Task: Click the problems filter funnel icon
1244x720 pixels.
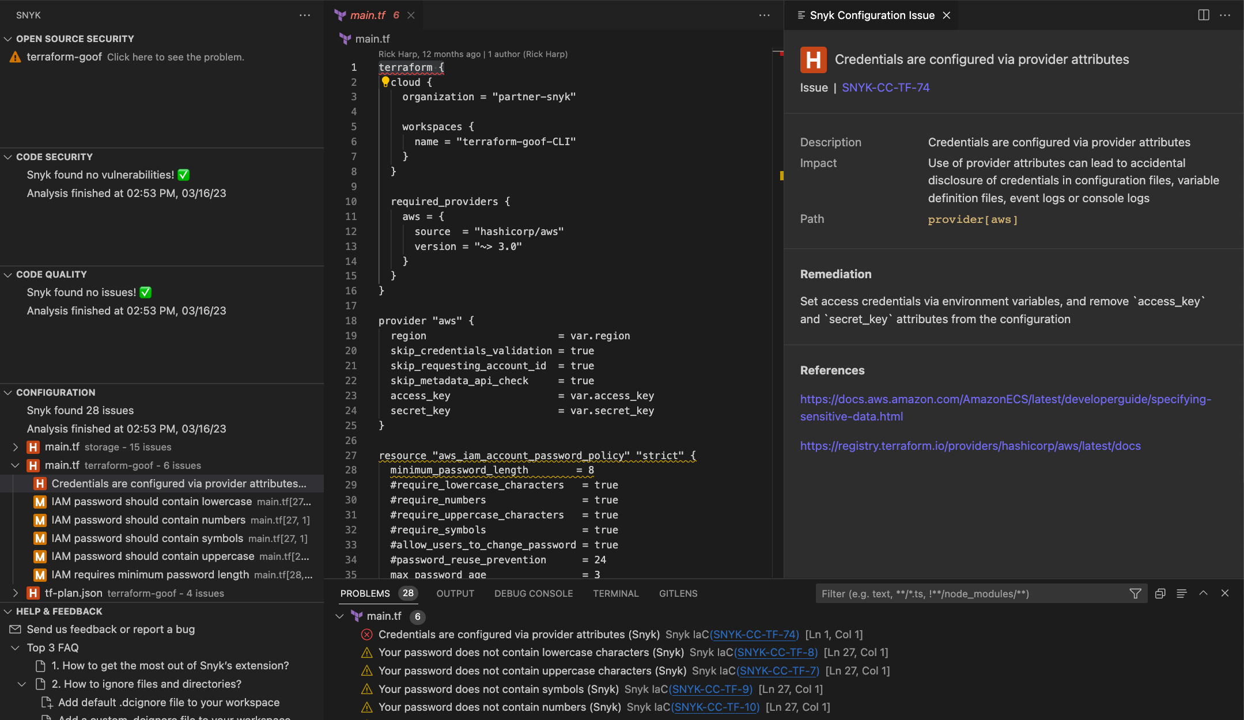Action: pos(1135,593)
